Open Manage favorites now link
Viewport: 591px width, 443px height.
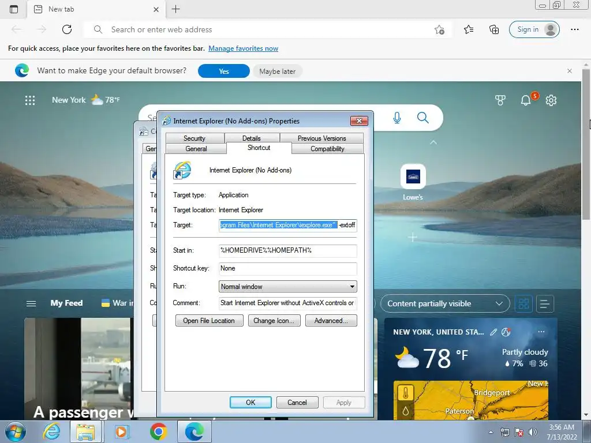tap(243, 48)
